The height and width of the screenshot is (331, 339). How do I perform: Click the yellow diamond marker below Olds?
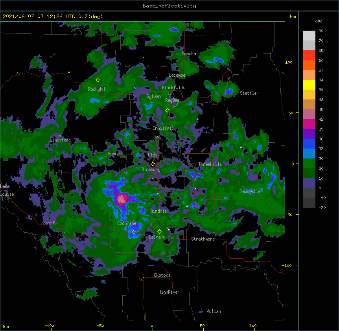(153, 164)
